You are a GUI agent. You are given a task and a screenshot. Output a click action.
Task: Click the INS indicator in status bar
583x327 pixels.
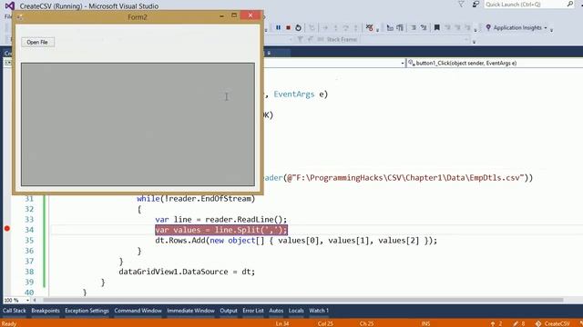425,323
